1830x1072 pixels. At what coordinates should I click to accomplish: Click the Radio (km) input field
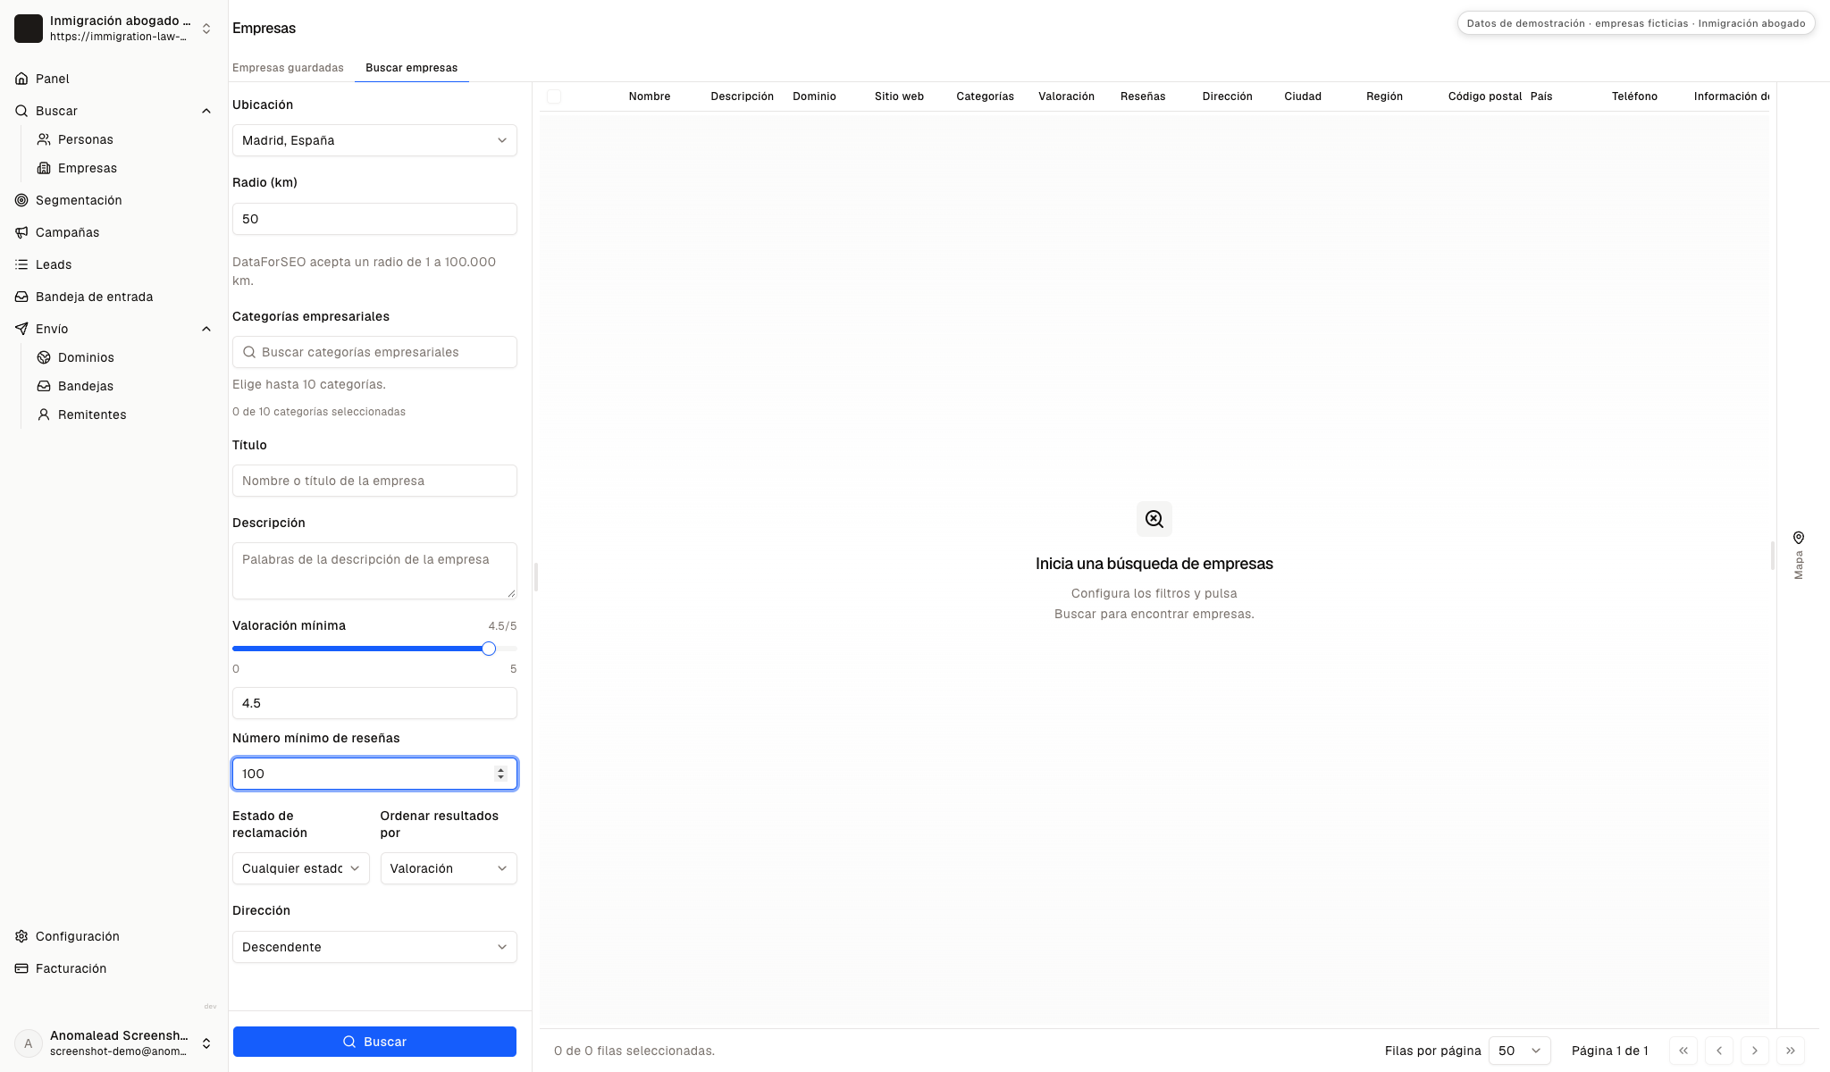(374, 219)
